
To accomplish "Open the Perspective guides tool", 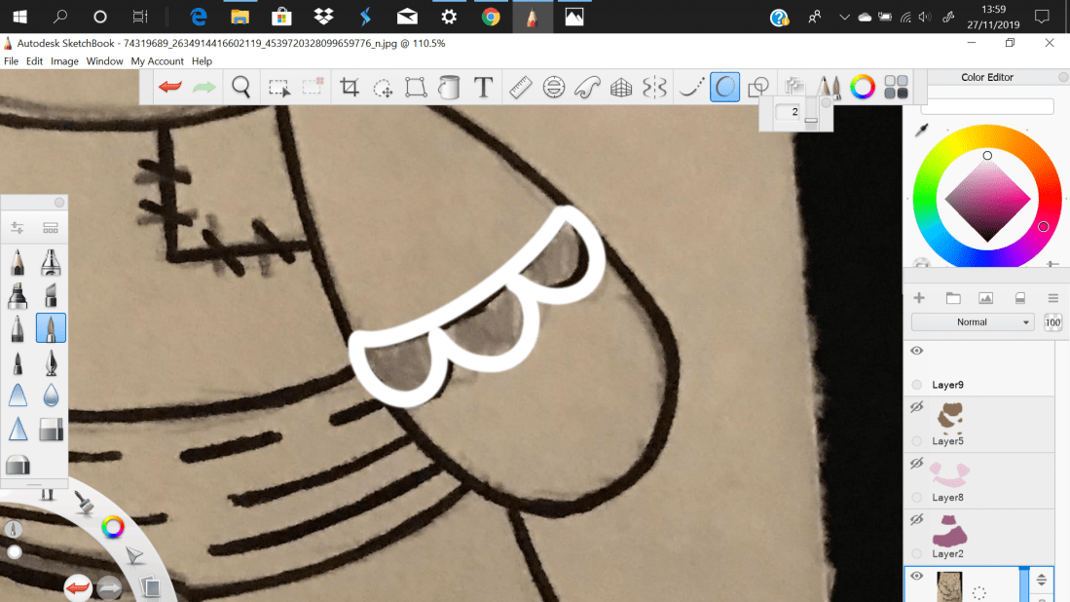I will 620,87.
